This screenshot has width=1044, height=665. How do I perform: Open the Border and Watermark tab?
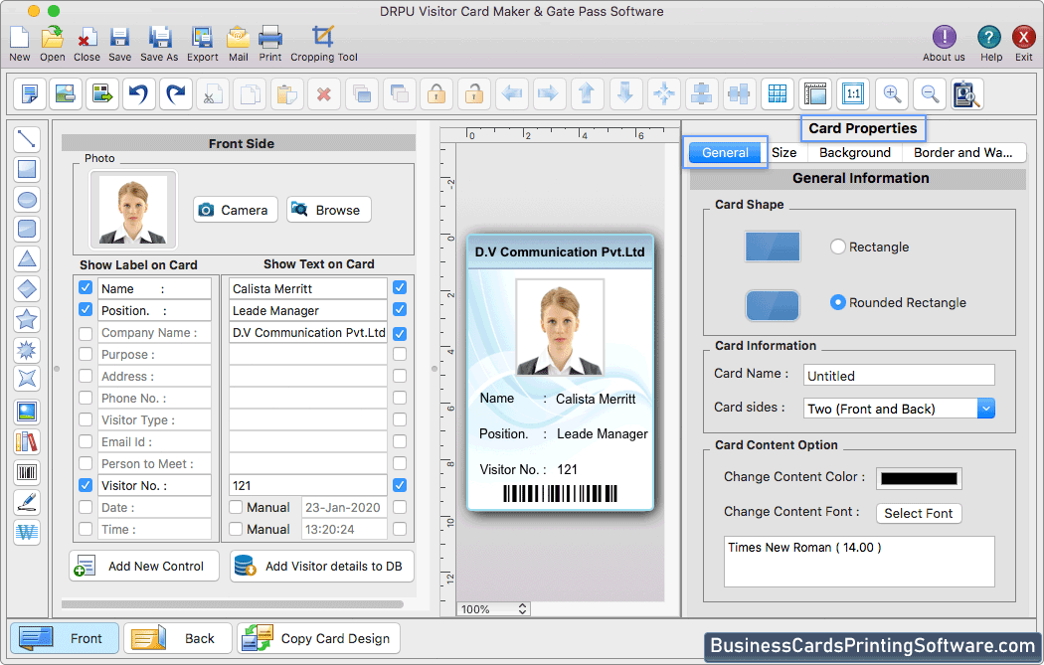click(x=963, y=152)
